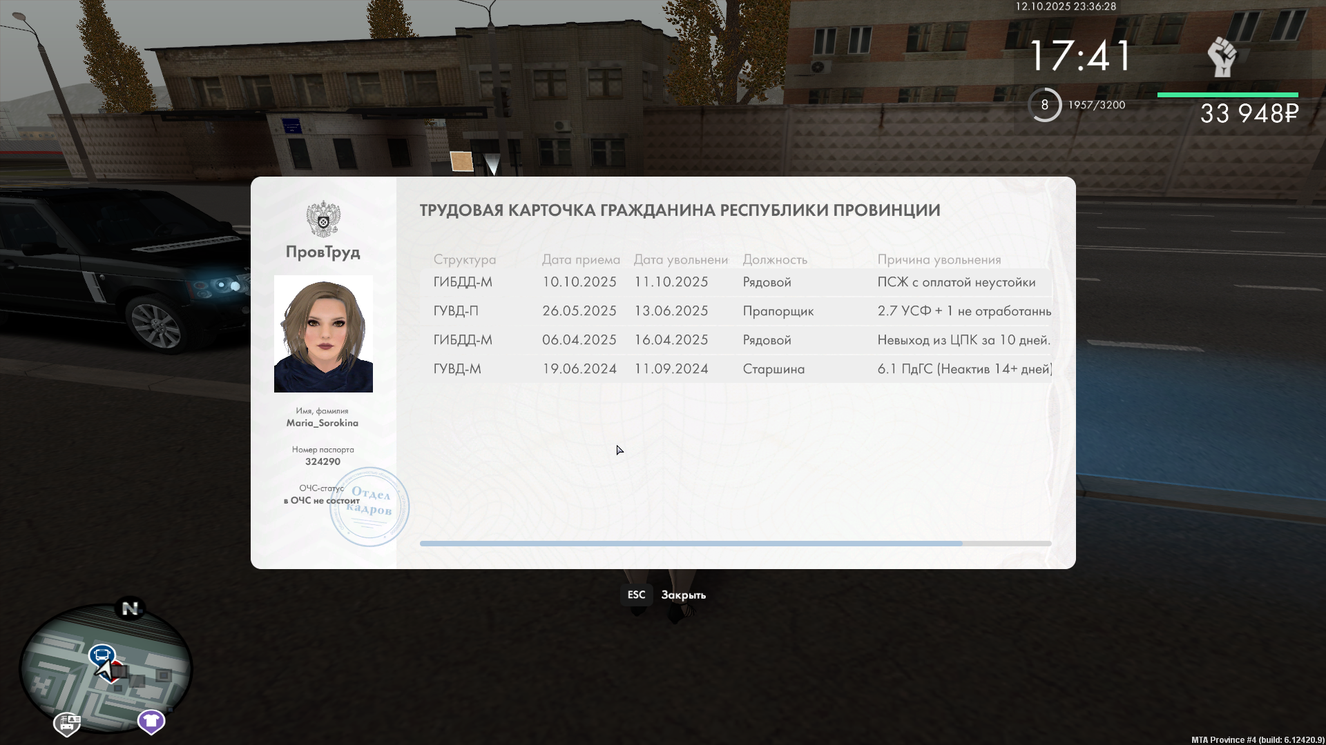
Task: Click the ProvTrud coat of arms emblem
Action: click(x=323, y=219)
